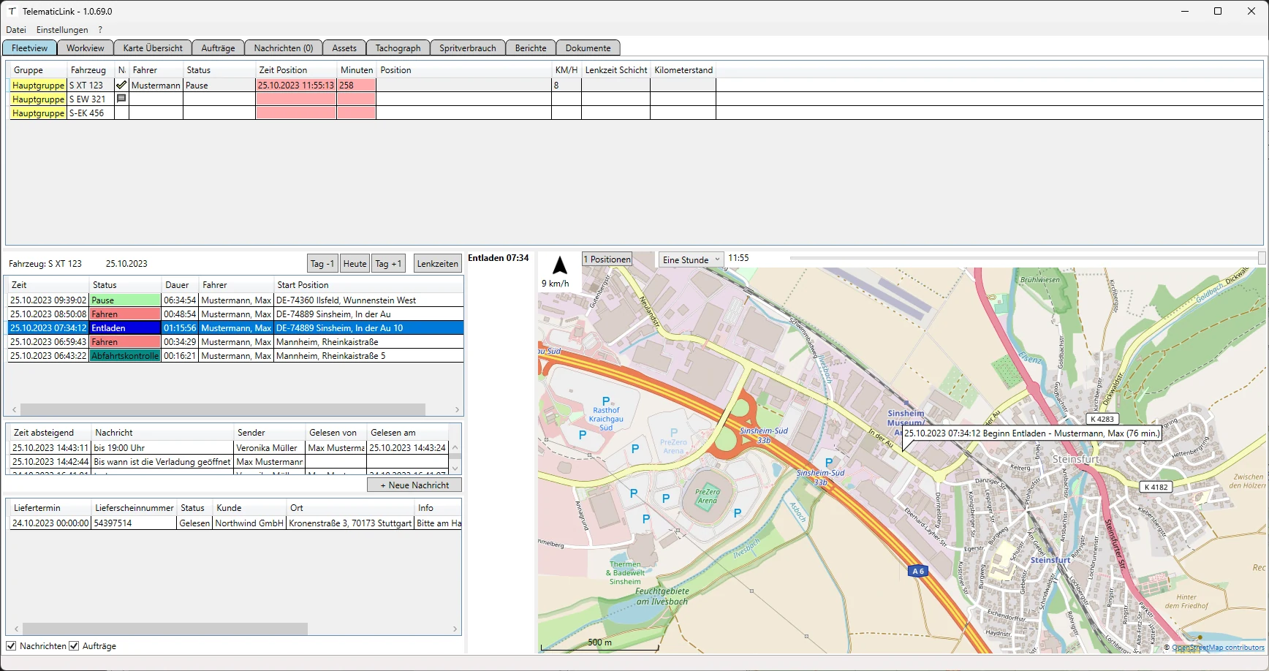Image resolution: width=1269 pixels, height=671 pixels.
Task: Switch to the Spritverbrauch tab
Action: tap(468, 48)
